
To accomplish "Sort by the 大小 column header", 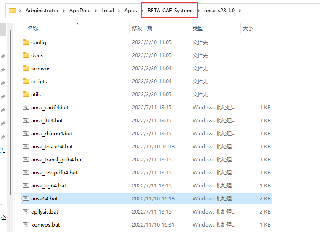I will coord(248,28).
